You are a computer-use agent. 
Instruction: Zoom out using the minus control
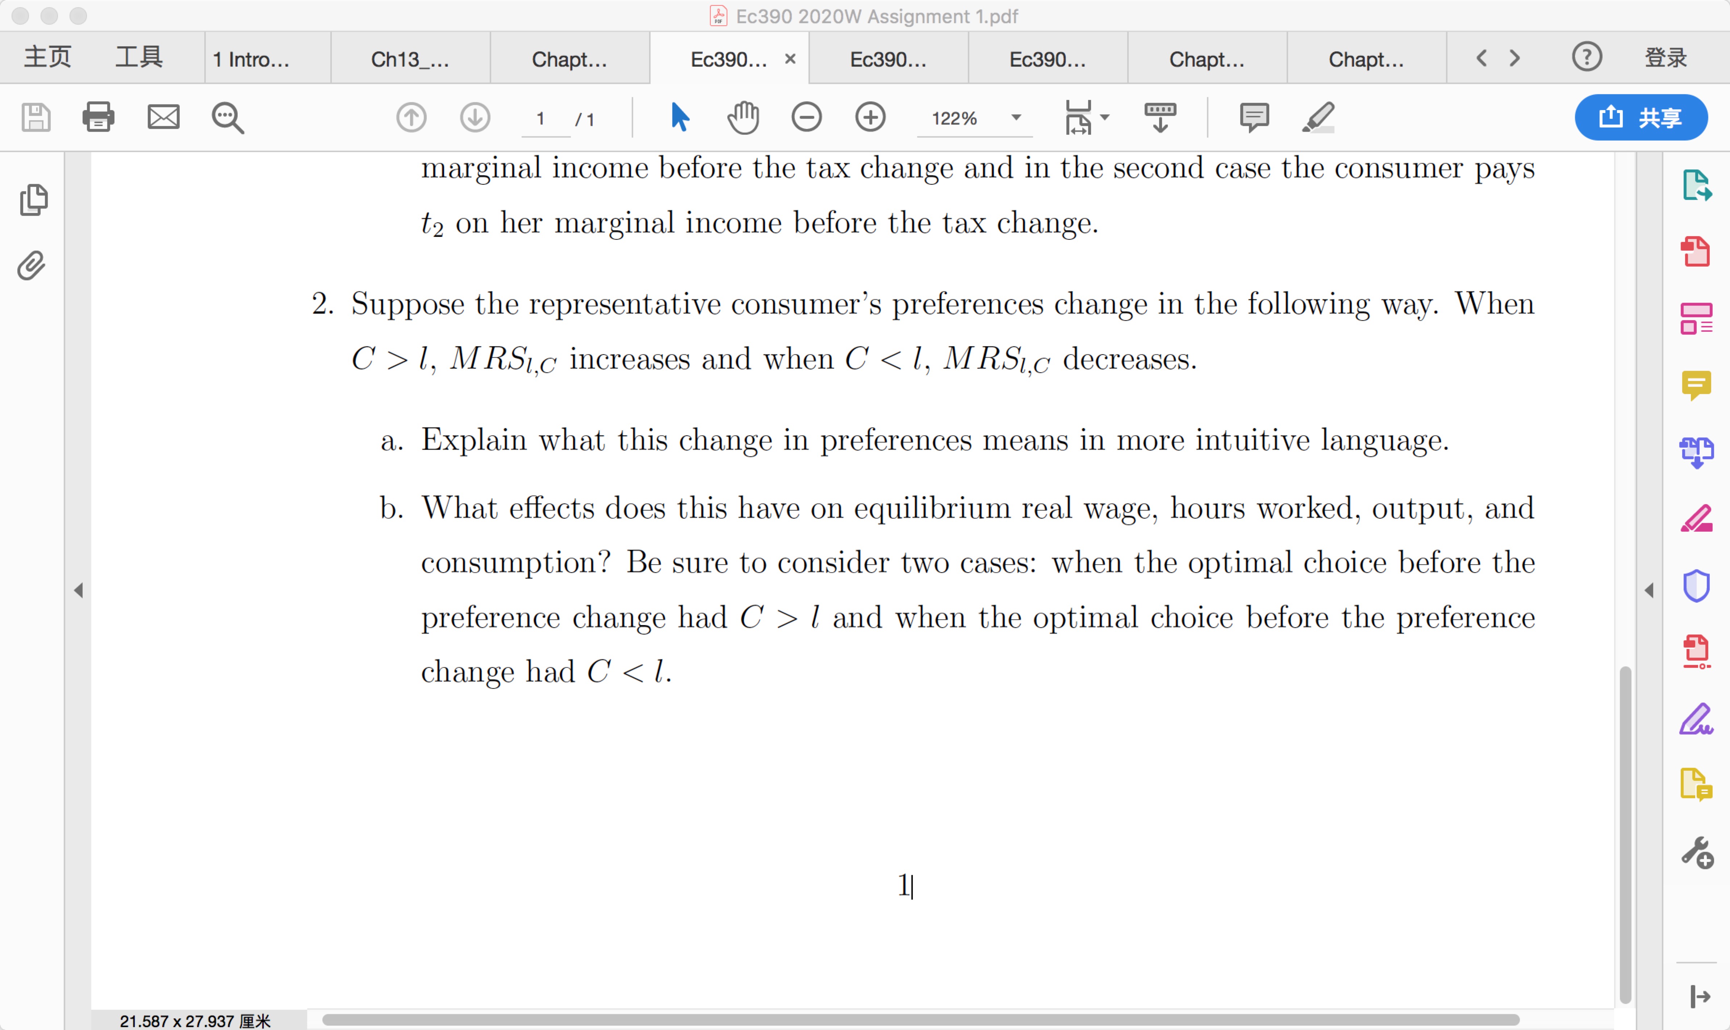point(807,117)
